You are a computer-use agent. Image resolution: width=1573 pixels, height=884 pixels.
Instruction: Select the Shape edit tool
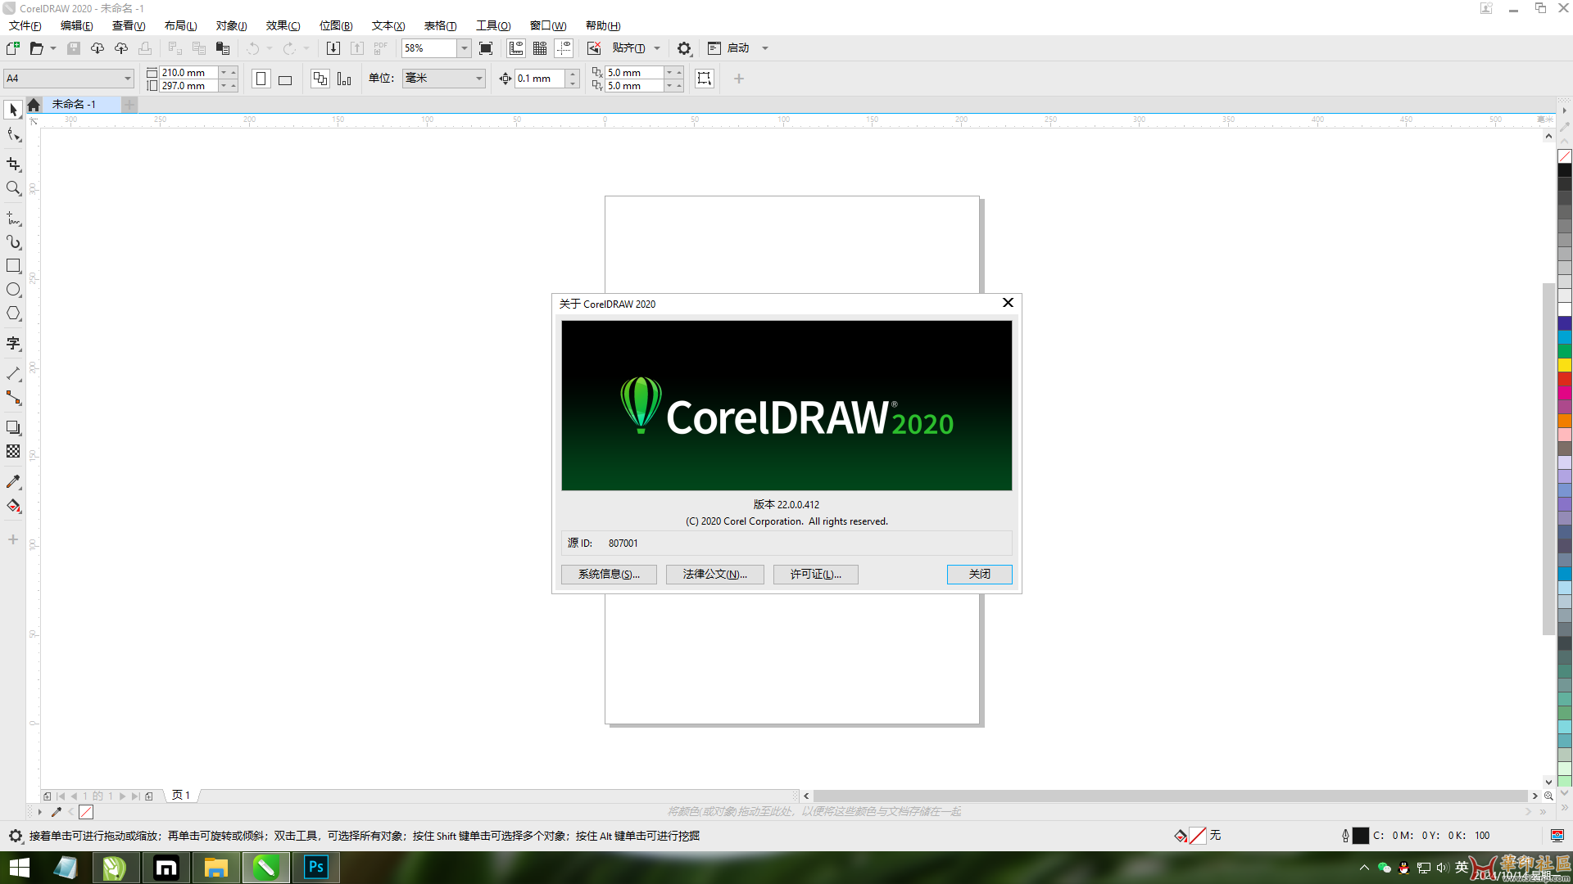(13, 134)
